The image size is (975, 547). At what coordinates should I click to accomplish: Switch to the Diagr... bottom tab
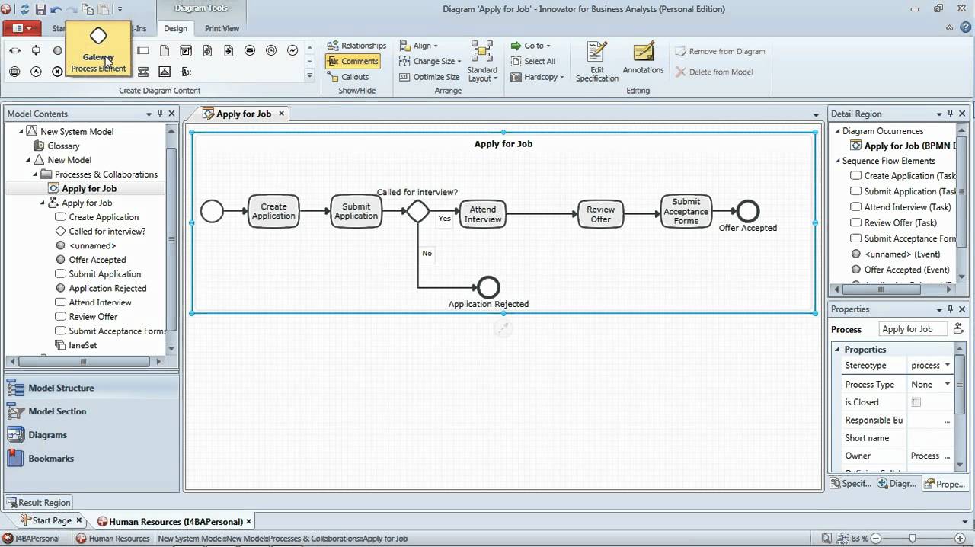point(897,484)
